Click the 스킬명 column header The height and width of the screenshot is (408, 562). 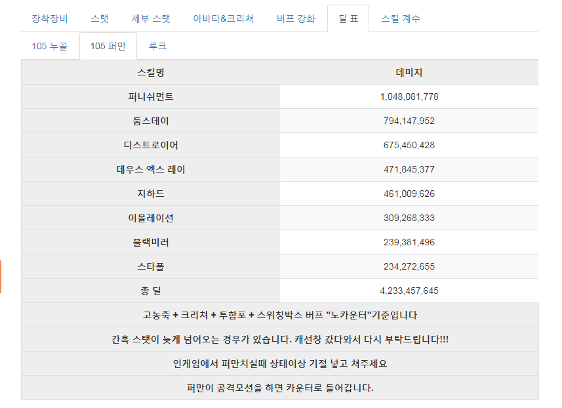tap(151, 72)
